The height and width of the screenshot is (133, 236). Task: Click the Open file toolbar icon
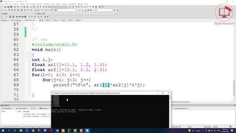pos(5,7)
